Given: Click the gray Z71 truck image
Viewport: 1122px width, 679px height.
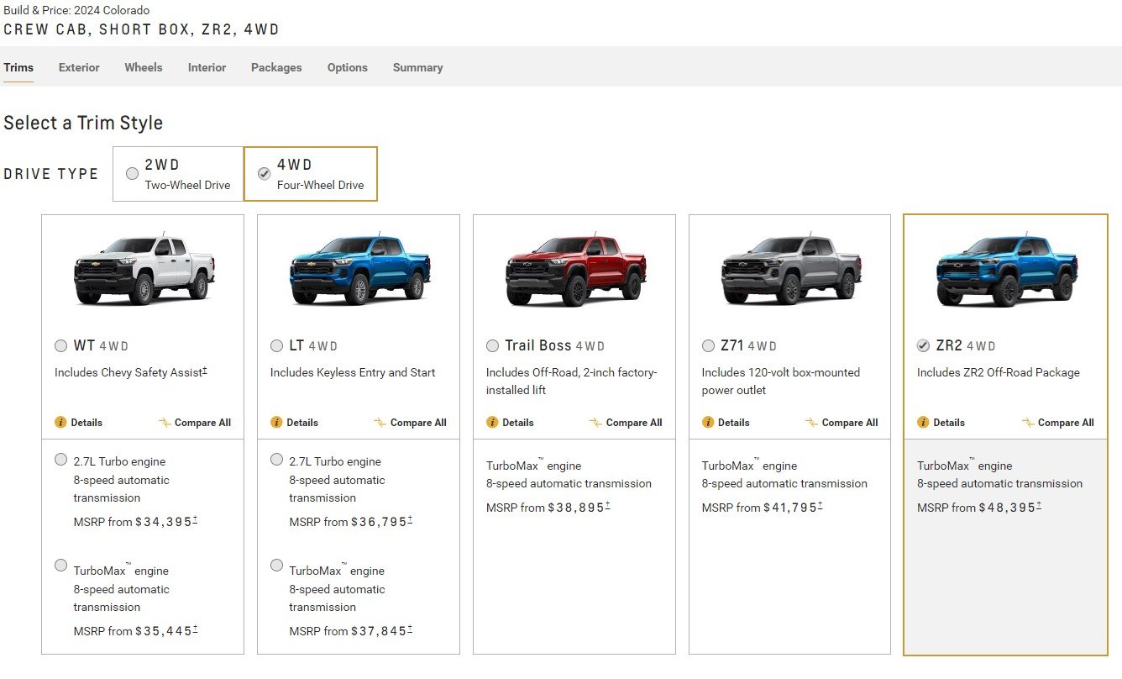Looking at the screenshot, I should point(791,269).
